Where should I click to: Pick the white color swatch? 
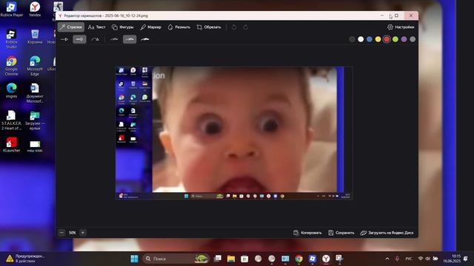point(361,39)
